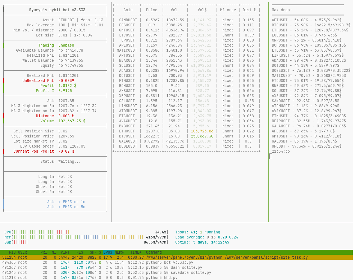Screen dimensions: 353x280
Task: Select the "APTUSDT - 54.08%" max drop line
Action: [x=307, y=20]
